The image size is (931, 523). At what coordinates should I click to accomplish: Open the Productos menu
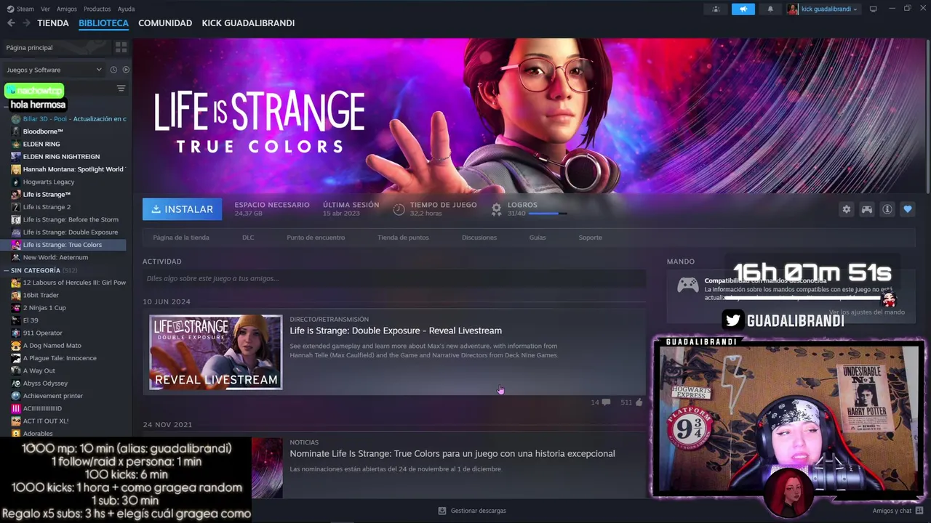point(97,9)
